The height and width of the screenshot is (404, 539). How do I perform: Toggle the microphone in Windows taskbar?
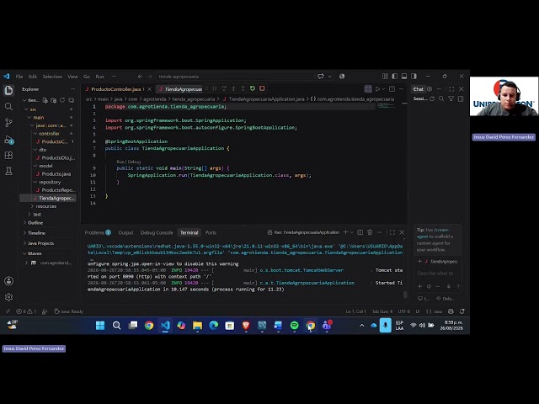386,326
